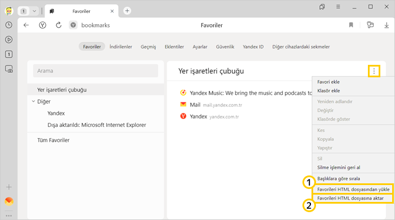Switch to the İndirilenler tab

[121, 47]
